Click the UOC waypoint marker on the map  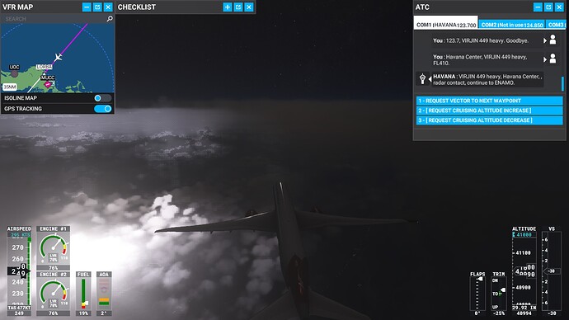[x=14, y=73]
